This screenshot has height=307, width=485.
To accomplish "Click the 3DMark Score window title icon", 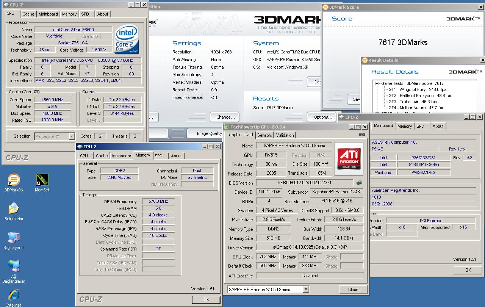I will coord(325,7).
